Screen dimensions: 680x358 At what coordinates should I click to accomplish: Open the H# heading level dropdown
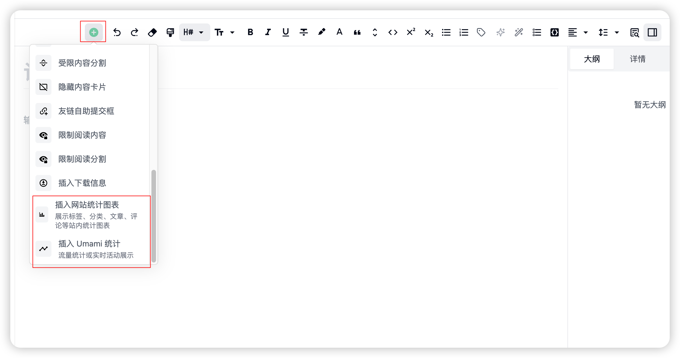(194, 32)
